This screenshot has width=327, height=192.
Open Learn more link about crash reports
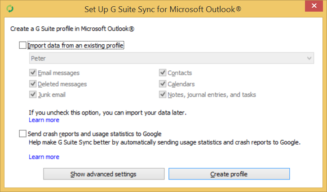click(x=44, y=157)
